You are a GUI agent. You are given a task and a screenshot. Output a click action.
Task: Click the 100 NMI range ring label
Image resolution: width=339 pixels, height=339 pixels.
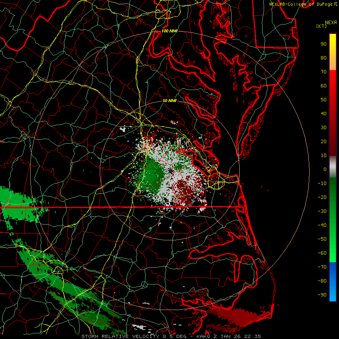[169, 31]
